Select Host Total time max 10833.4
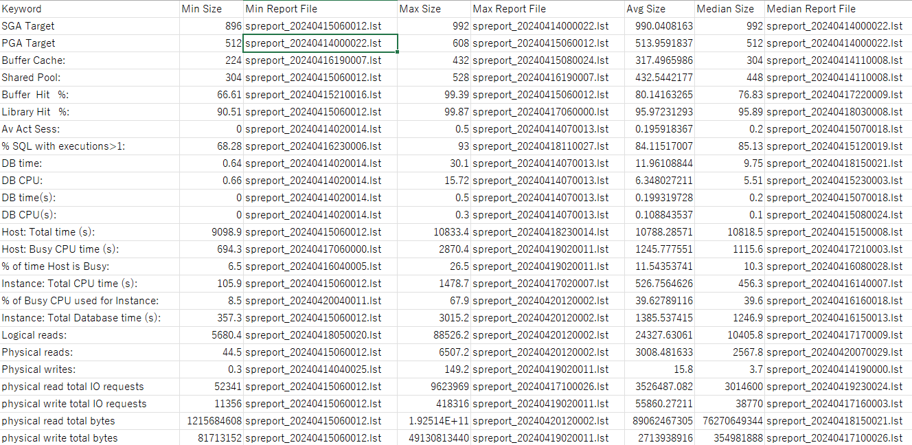 coord(435,232)
